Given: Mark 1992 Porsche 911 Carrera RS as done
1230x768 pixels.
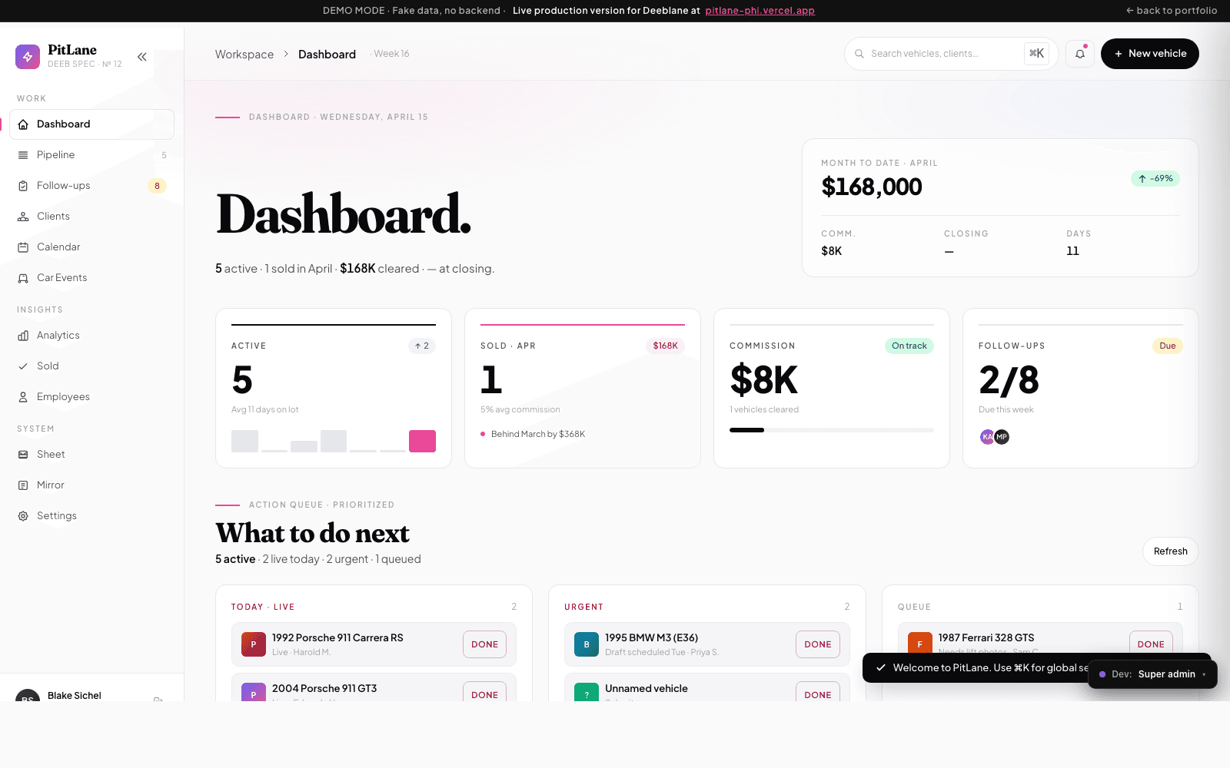Looking at the screenshot, I should click(484, 644).
